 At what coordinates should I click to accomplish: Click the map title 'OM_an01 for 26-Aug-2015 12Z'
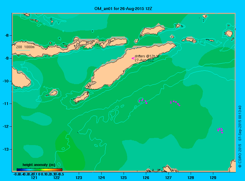123,9
